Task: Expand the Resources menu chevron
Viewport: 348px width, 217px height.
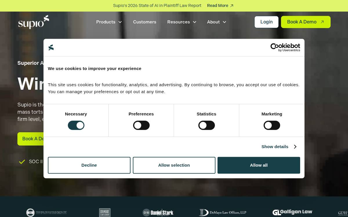Action: (195, 22)
